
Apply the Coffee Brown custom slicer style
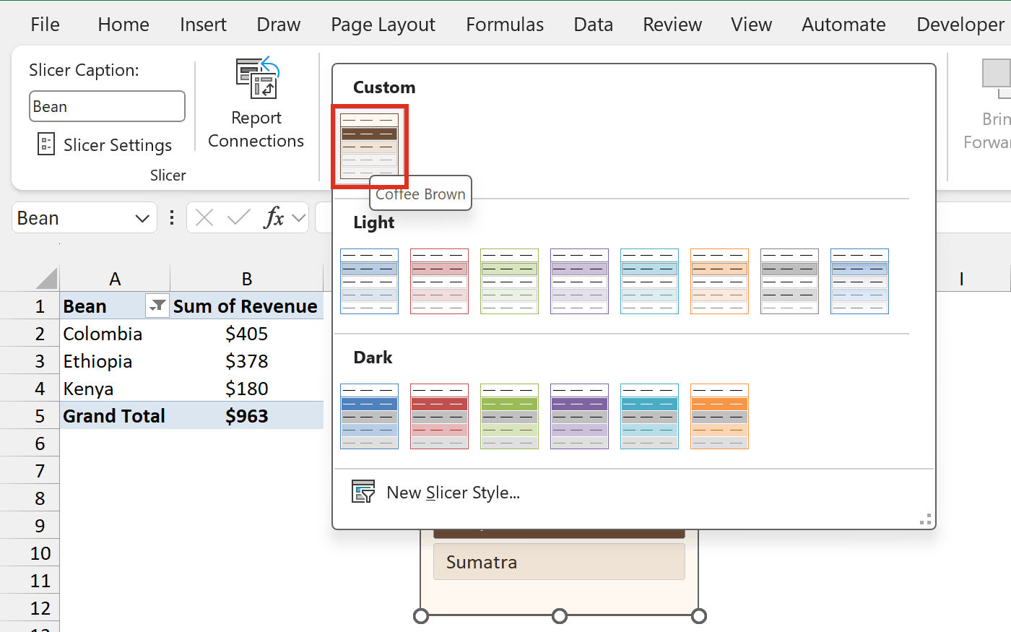tap(369, 145)
